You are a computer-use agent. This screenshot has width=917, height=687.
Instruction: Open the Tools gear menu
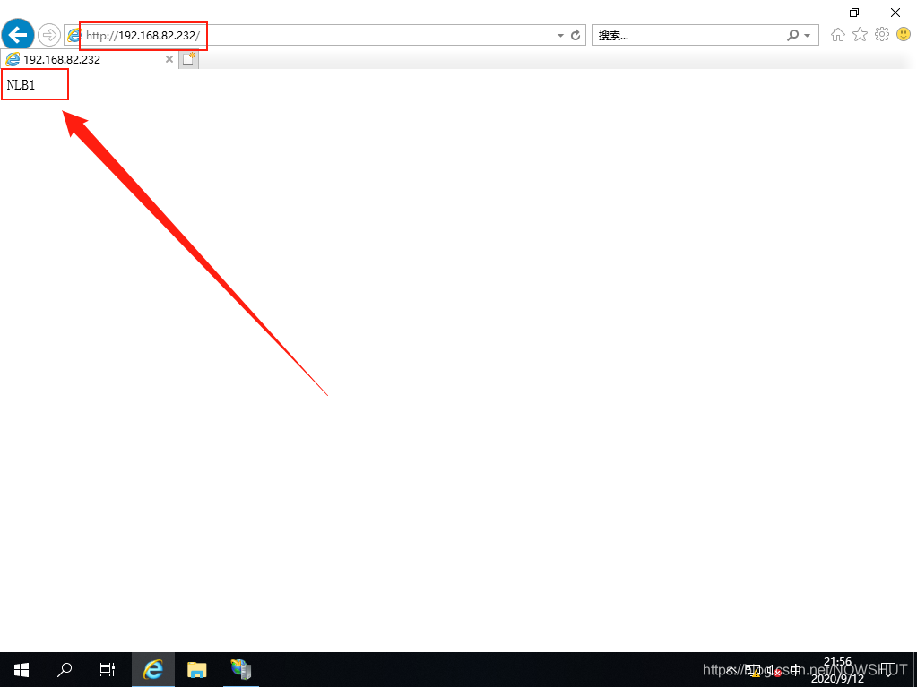coord(882,35)
